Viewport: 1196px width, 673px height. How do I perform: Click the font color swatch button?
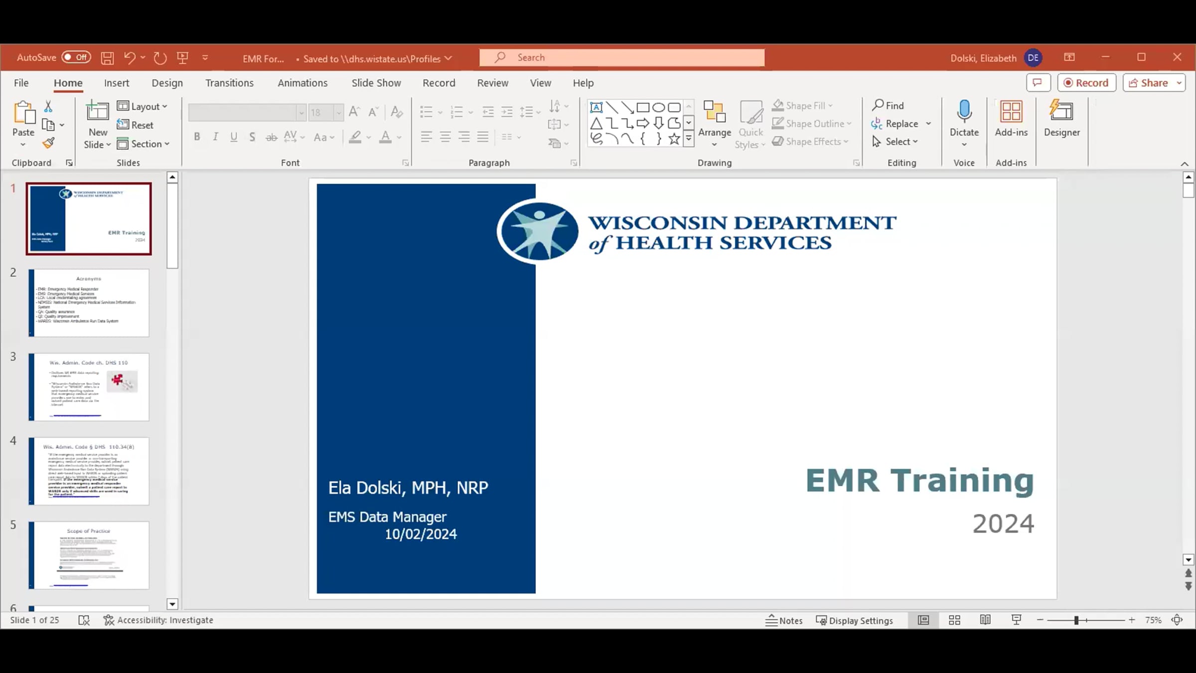coord(385,137)
